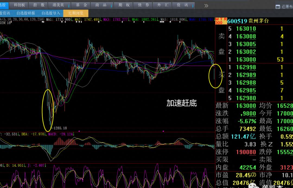Switch to the 科创板 tab
Viewport: 293px width, 188px height.
coord(20,5)
